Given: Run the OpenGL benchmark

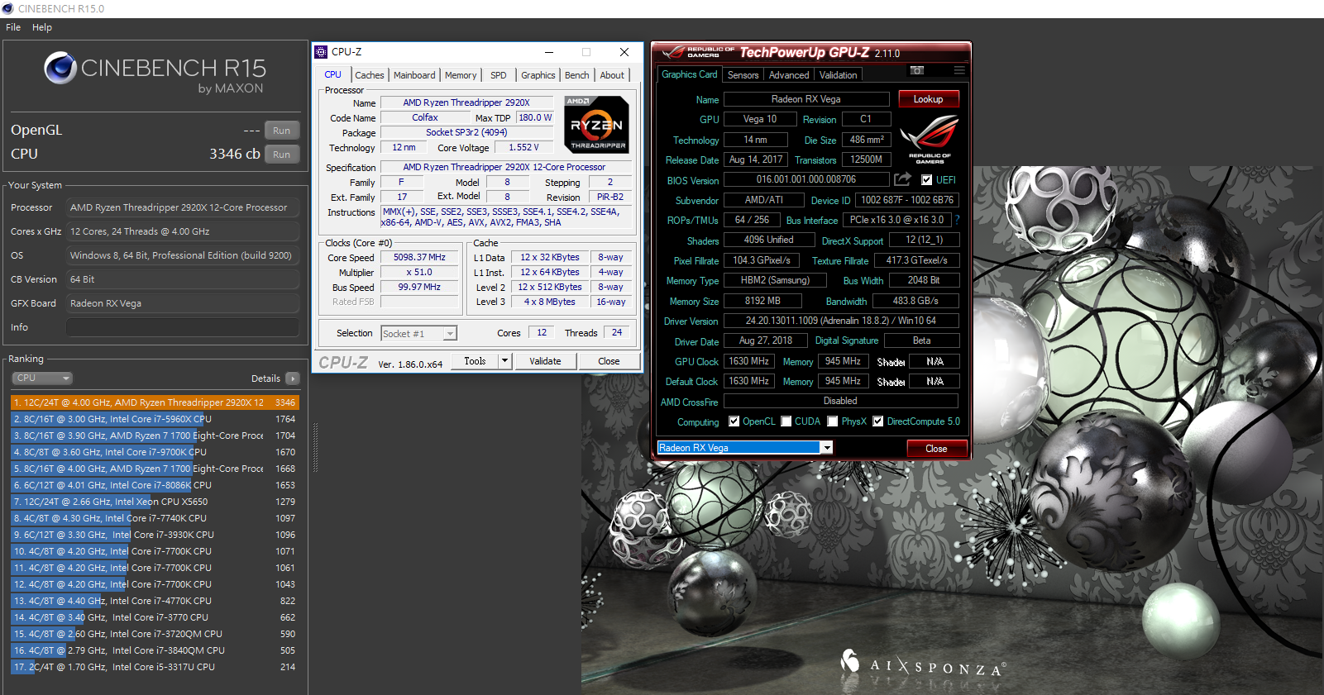Looking at the screenshot, I should point(282,131).
